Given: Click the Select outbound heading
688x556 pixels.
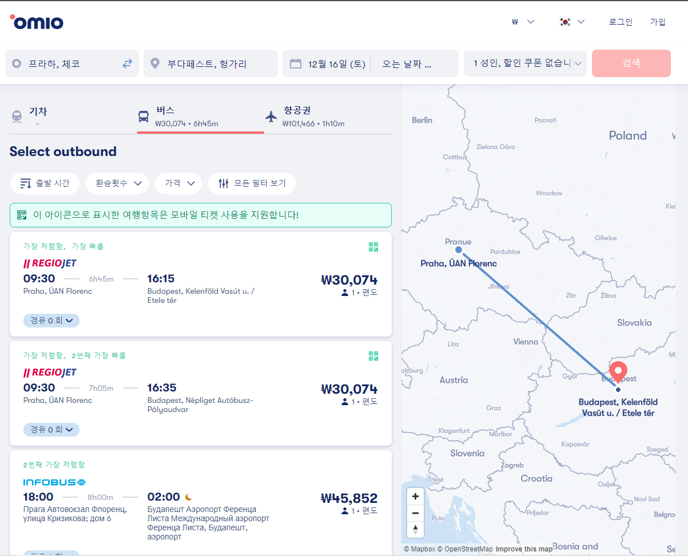Looking at the screenshot, I should [63, 151].
